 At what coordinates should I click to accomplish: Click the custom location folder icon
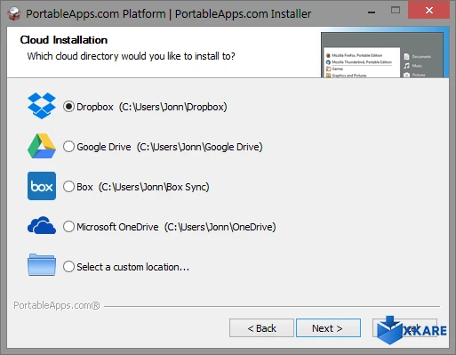(x=42, y=265)
